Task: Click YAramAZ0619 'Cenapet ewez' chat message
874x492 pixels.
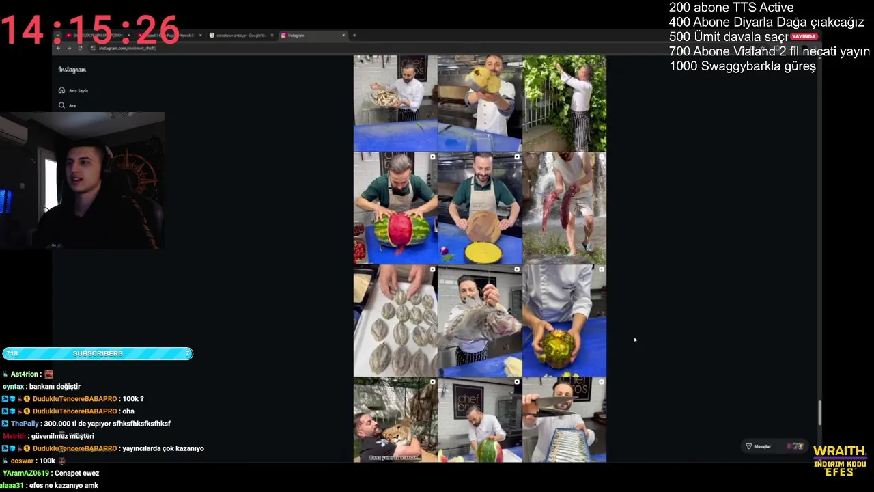Action: 51,473
